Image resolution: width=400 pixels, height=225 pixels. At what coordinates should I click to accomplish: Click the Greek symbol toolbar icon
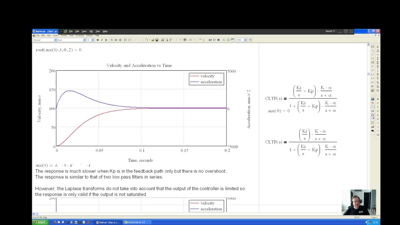[x=372, y=127]
